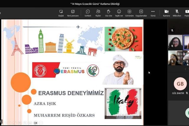Open the faded more options under slide
This screenshot has height=126, width=189.
point(41,123)
